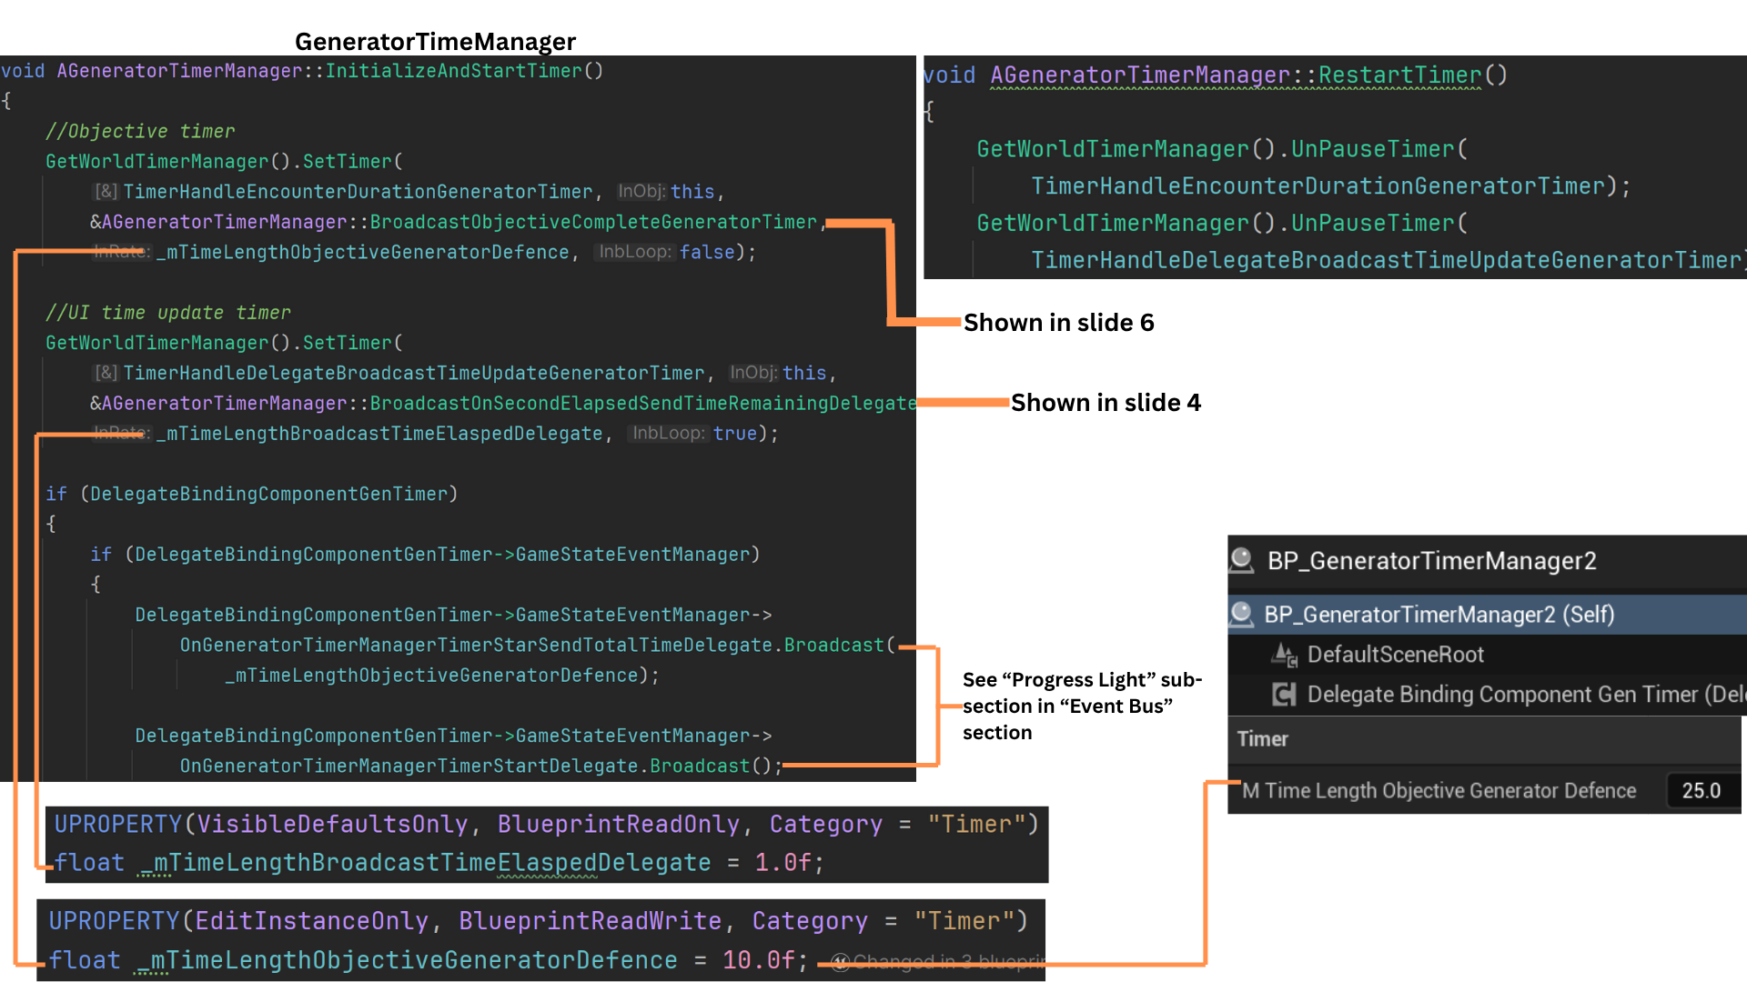Screen dimensions: 1747x982
Task: Click the DefaultSceneRoot scene component icon
Action: pos(1285,655)
